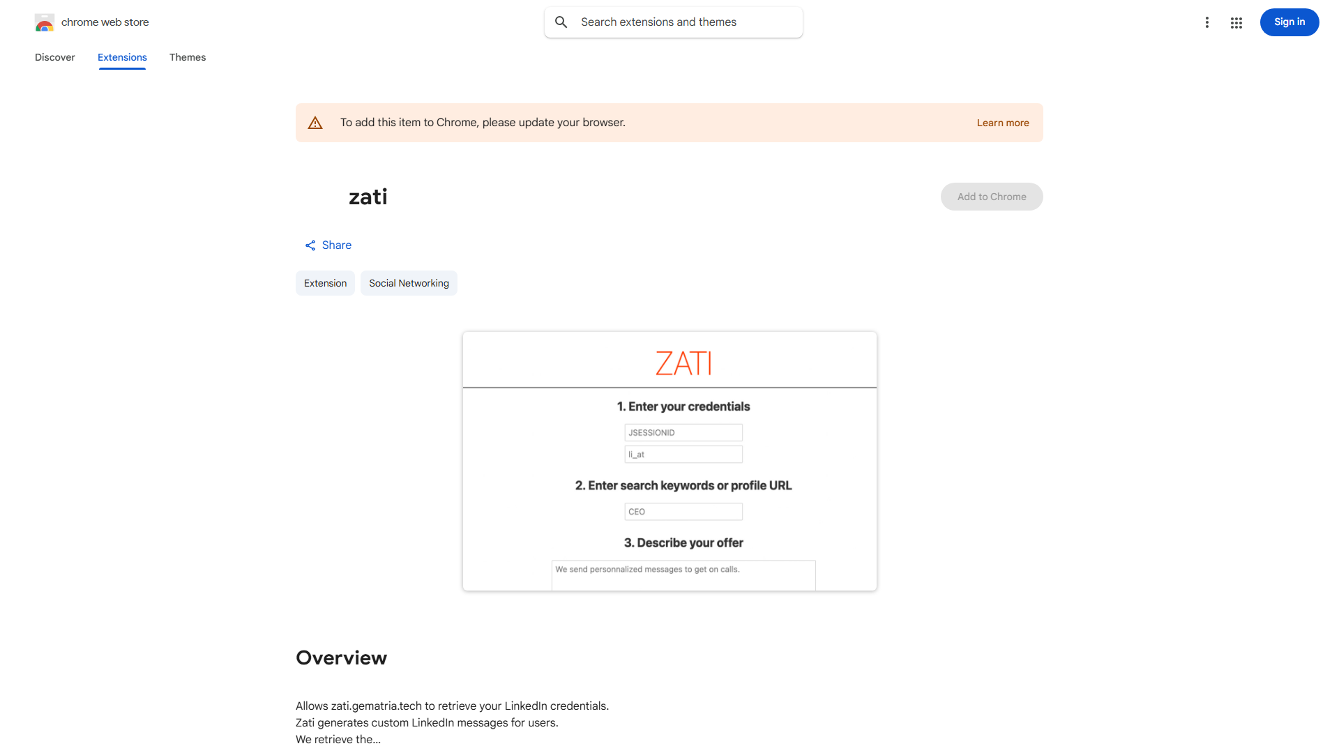Click the zati extension title
This screenshot has height=753, width=1339.
368,197
